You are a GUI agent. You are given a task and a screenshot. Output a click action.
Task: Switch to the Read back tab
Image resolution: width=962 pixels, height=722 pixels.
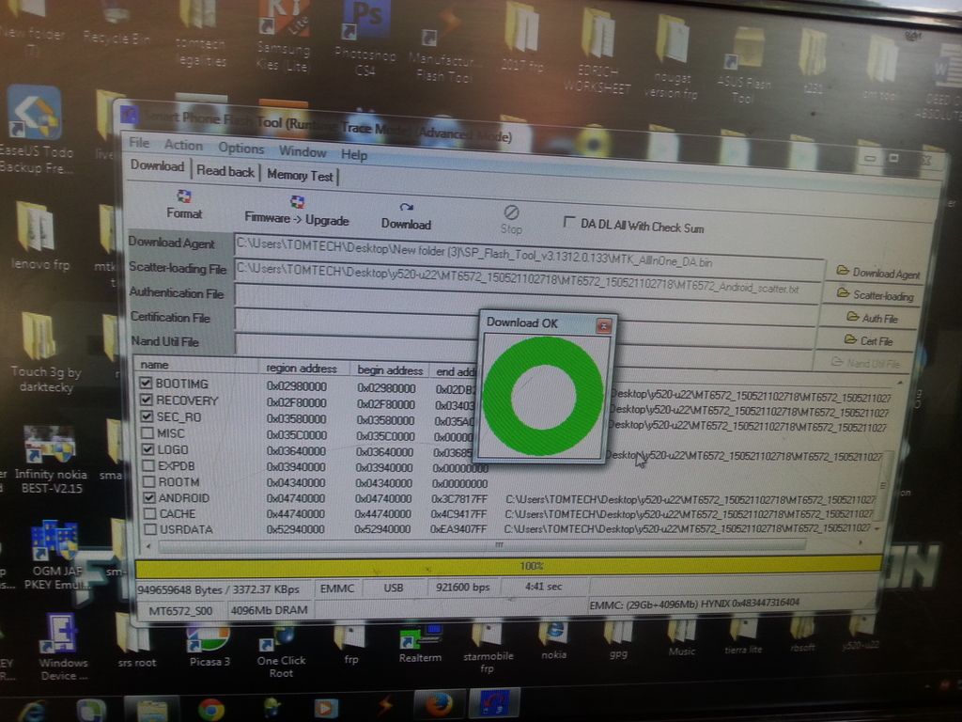coord(225,171)
